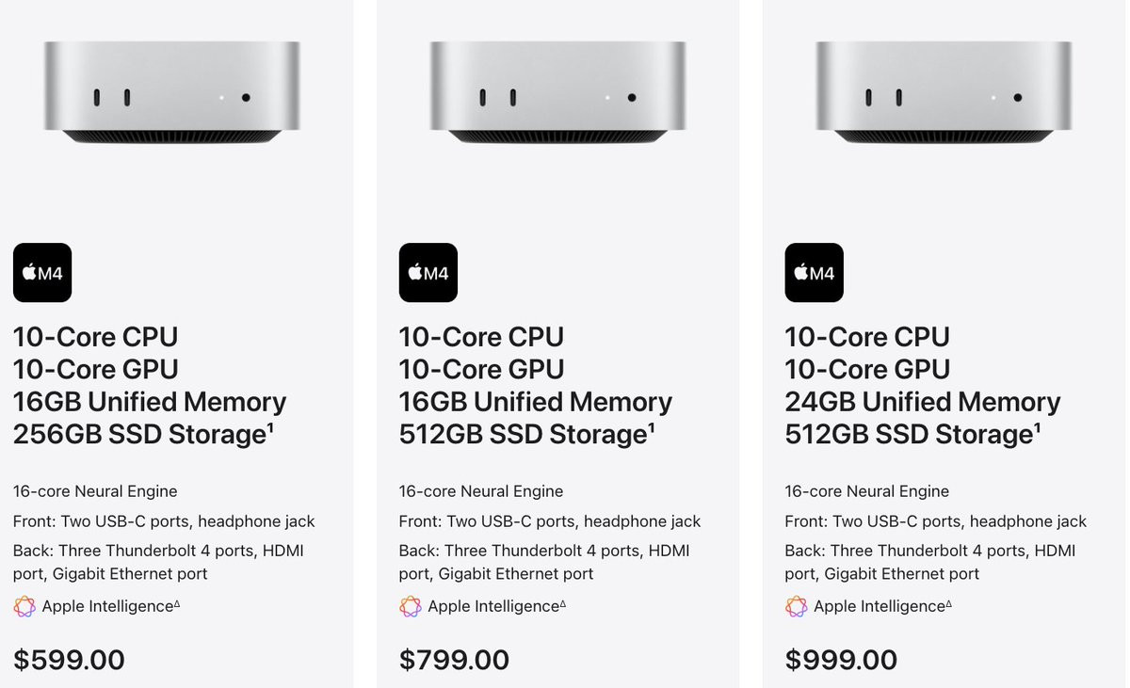This screenshot has height=688, width=1130.
Task: Click the $799.00 price
Action: coord(455,660)
